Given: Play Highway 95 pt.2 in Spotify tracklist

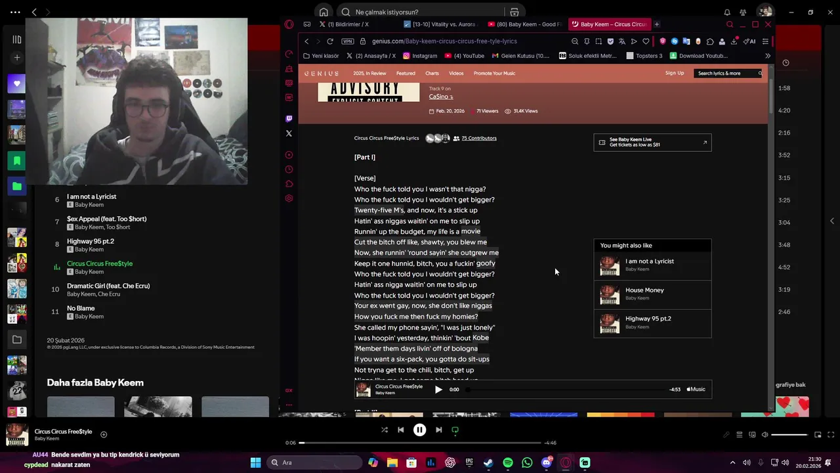Looking at the screenshot, I should coord(91,241).
